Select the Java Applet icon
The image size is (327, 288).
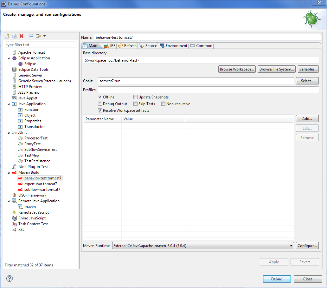(x=14, y=98)
